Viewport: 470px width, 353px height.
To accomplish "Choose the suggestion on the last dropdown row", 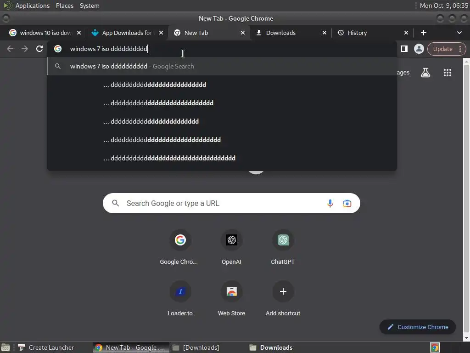I will click(x=222, y=158).
